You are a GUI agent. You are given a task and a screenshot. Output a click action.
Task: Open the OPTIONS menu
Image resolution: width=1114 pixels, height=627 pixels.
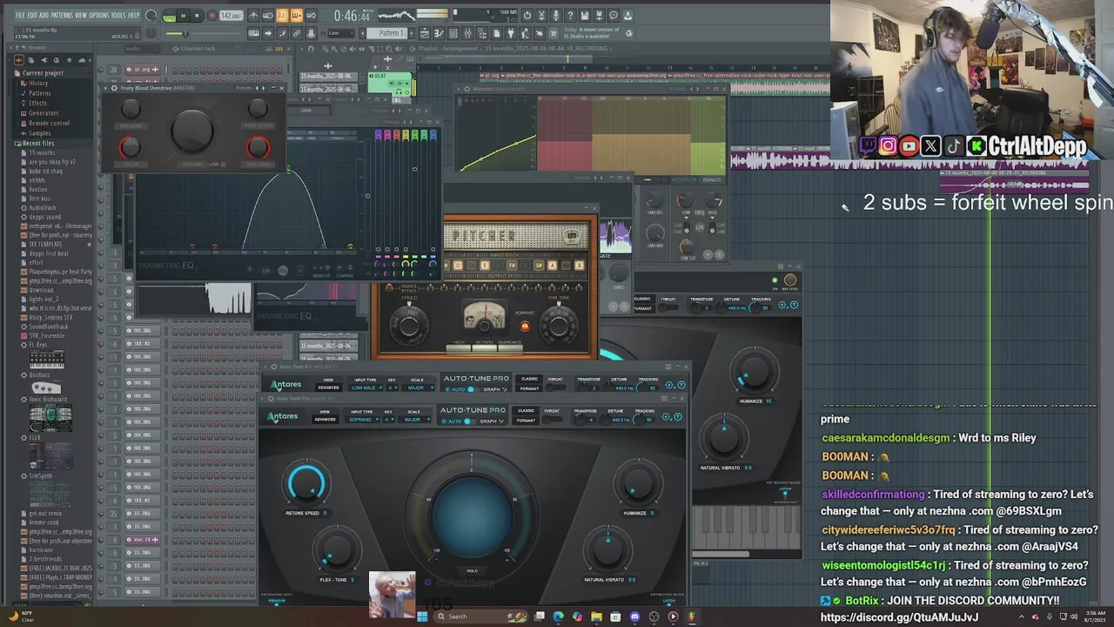[x=99, y=15]
